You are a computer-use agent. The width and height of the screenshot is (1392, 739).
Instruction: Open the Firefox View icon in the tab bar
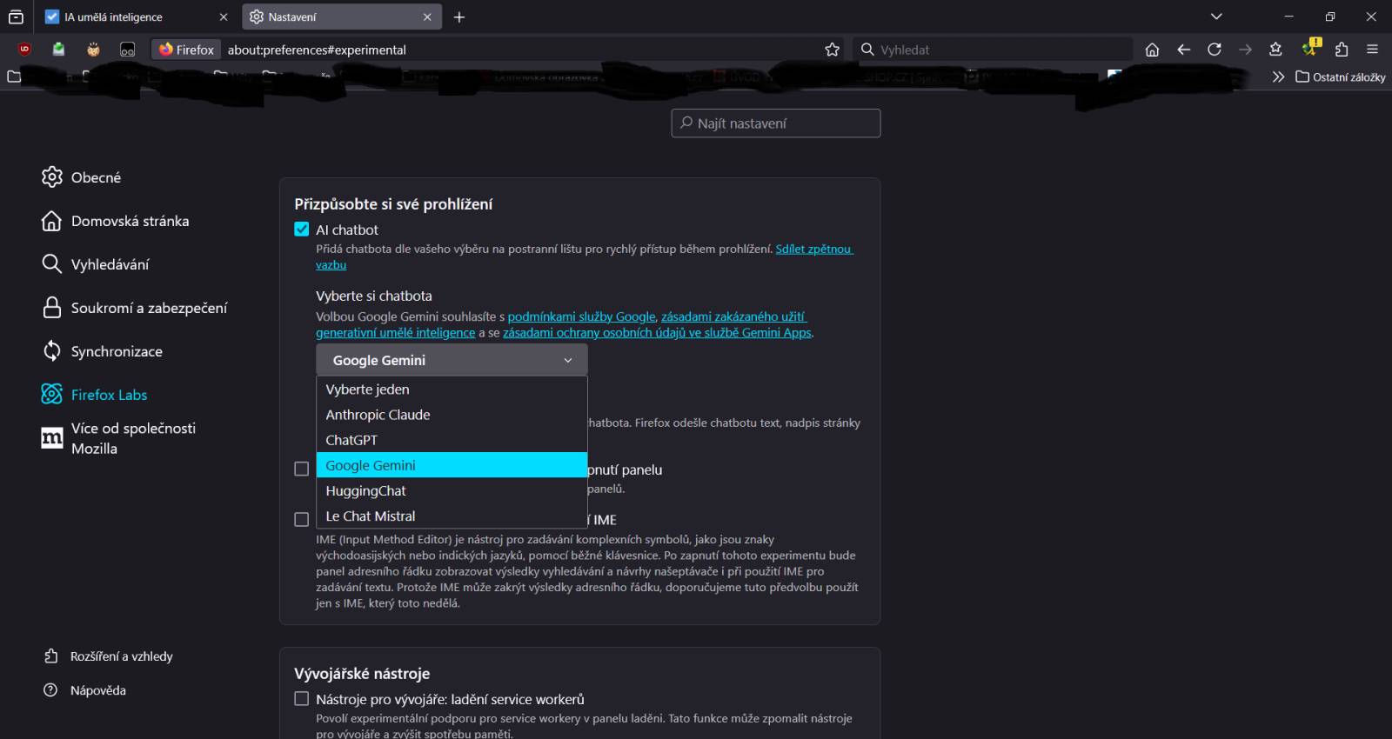coord(16,17)
